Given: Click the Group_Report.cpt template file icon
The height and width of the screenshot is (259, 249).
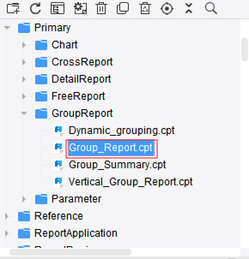Looking at the screenshot, I should 58,148.
